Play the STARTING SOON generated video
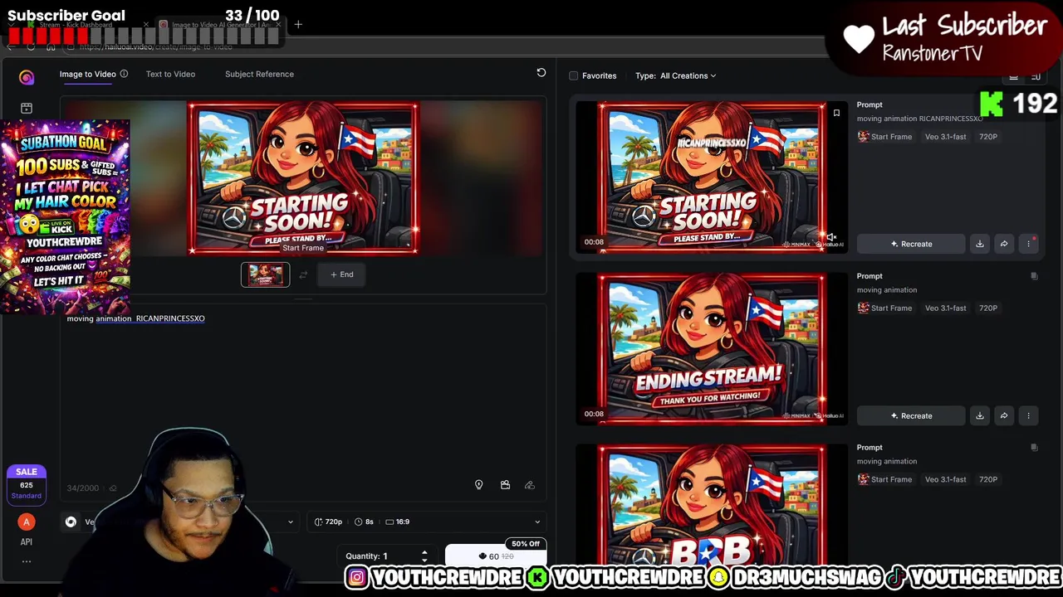 (712, 176)
